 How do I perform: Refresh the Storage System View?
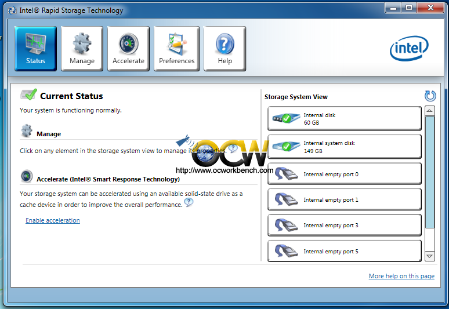tap(430, 96)
